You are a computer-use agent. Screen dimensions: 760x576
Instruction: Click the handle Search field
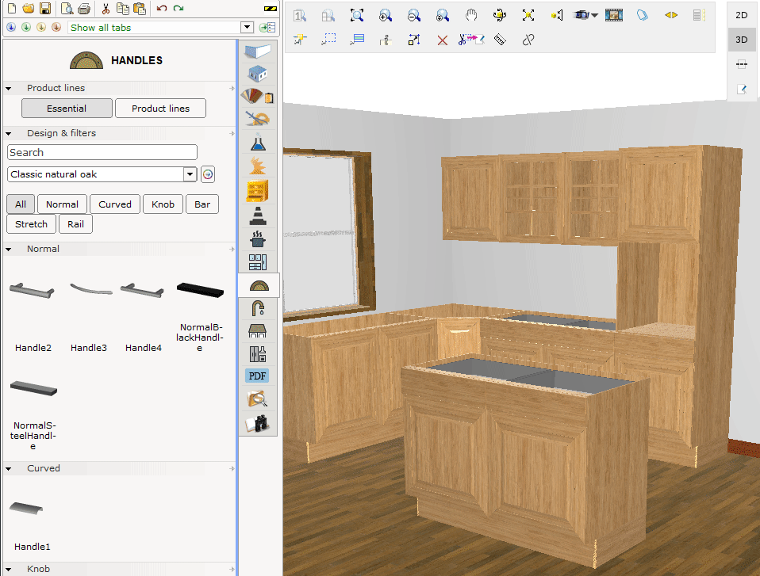click(102, 152)
